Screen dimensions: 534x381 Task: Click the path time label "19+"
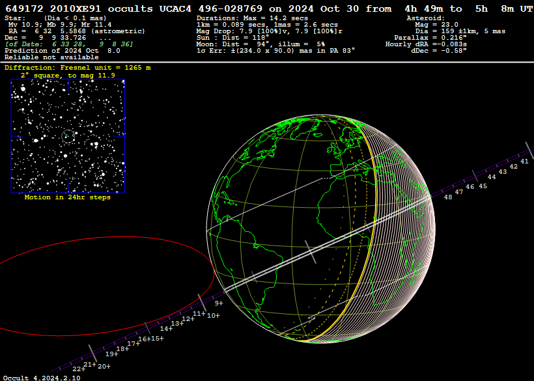pyautogui.click(x=112, y=354)
